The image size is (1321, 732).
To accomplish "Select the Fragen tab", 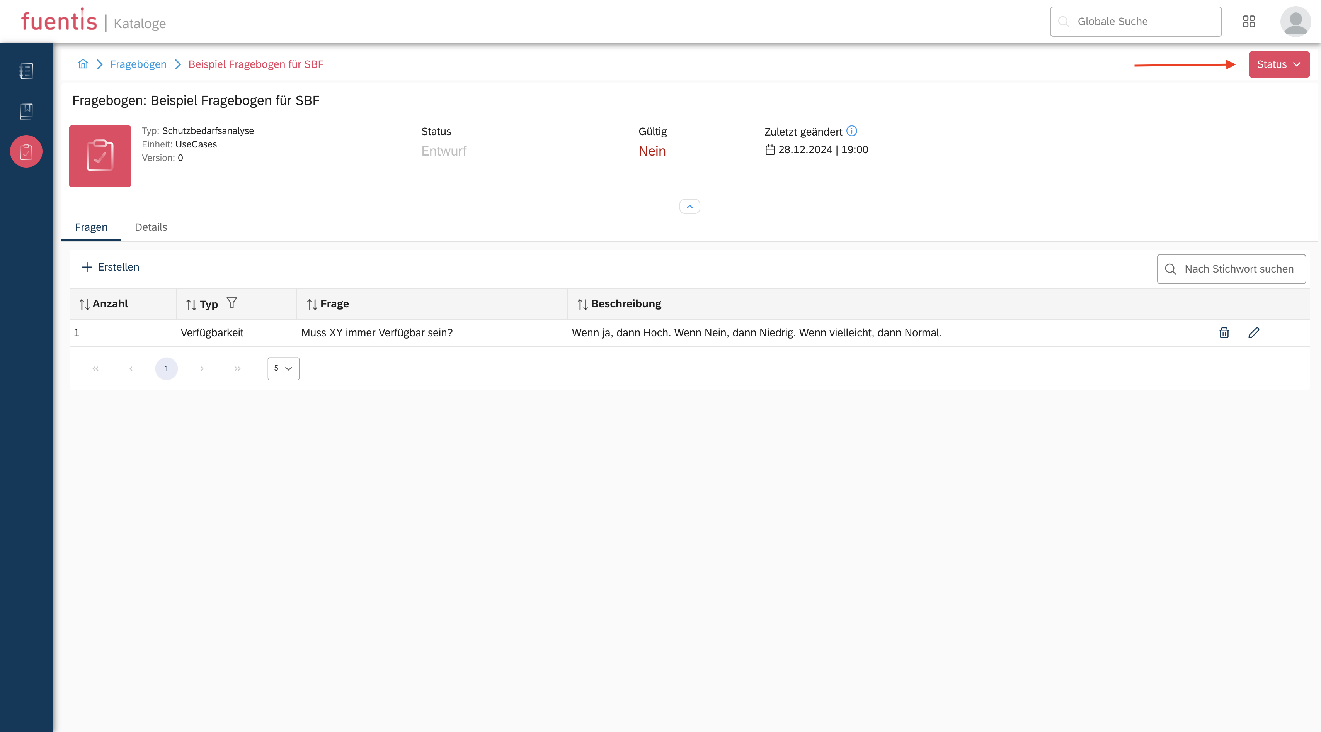I will tap(91, 227).
